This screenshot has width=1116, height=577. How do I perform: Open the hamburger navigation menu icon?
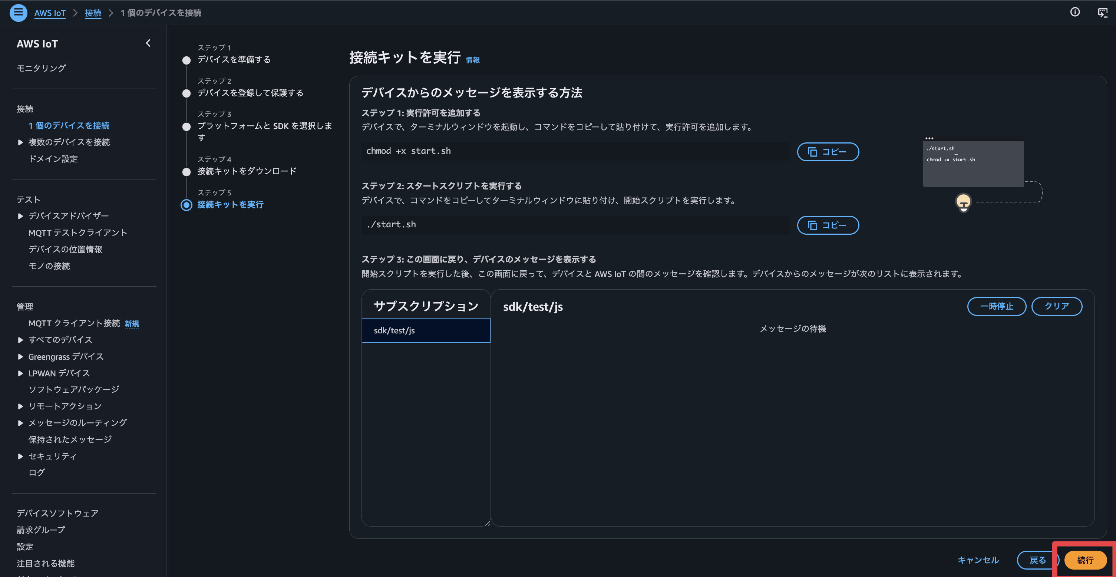(x=18, y=13)
